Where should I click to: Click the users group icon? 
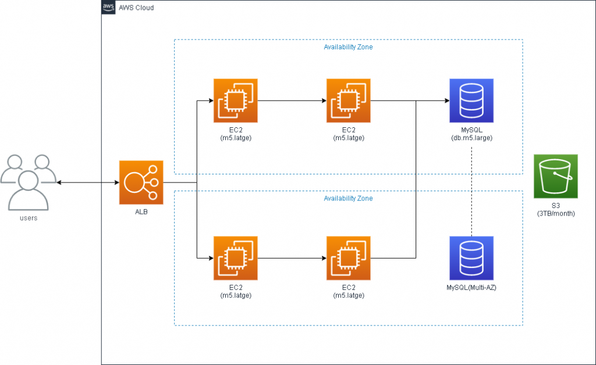point(29,182)
